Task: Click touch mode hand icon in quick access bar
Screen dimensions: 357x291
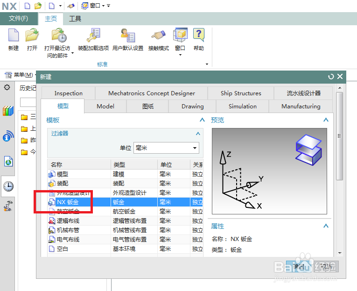Action: click(71, 6)
